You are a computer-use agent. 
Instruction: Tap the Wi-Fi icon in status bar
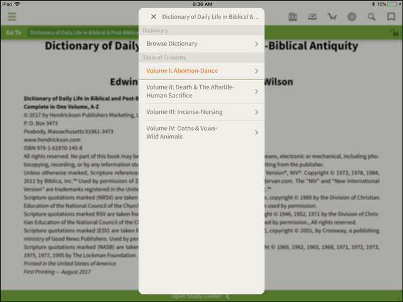[x=17, y=4]
